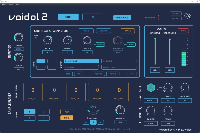
Task: Open the settings gear icon
Action: (187, 16)
